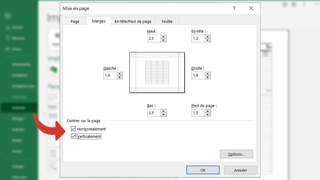This screenshot has height=180, width=320.
Task: Select the Marges tab
Action: click(99, 21)
